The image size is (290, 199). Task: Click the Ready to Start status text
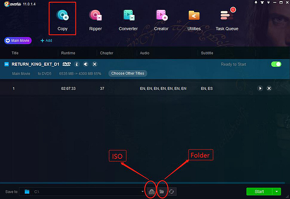tap(233, 64)
